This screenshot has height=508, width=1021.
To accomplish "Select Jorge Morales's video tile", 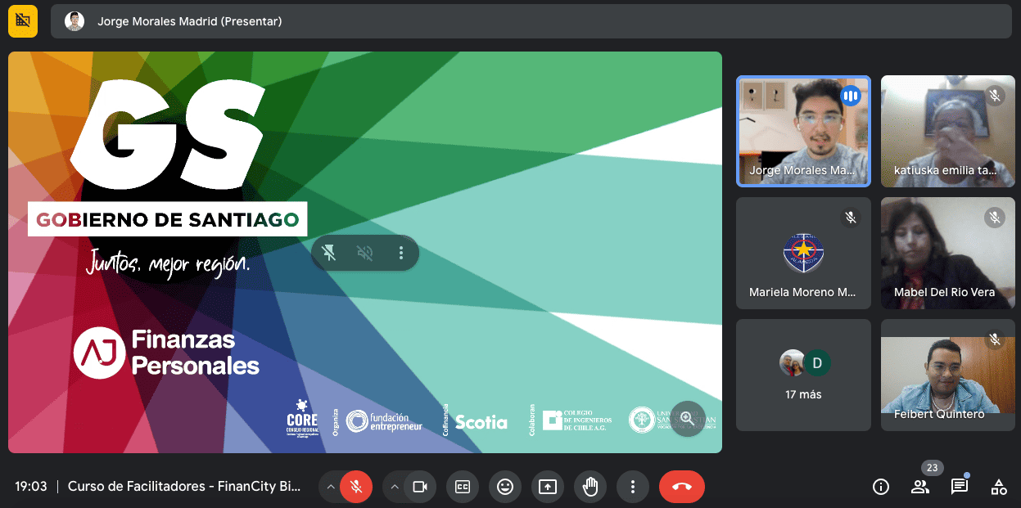I will click(803, 132).
